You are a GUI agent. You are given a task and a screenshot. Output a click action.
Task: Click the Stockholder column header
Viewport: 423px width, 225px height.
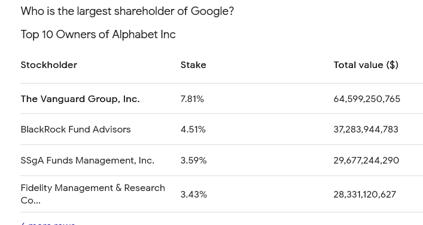tap(49, 65)
